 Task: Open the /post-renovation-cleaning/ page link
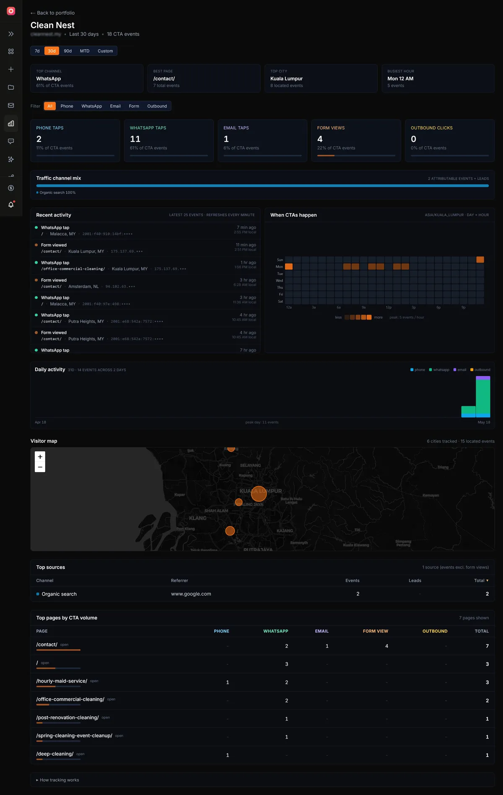pyautogui.click(x=67, y=718)
